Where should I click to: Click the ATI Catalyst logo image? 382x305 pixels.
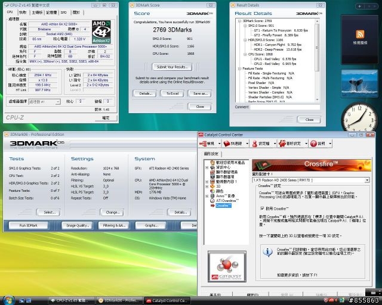(x=227, y=267)
